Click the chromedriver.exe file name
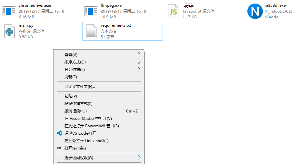 [x=35, y=5]
